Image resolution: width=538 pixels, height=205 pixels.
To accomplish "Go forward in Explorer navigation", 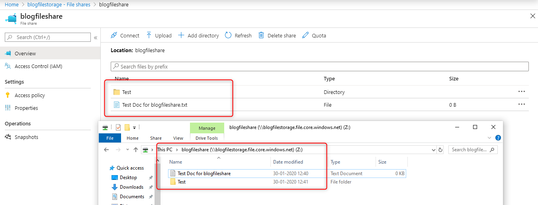I will [118, 150].
